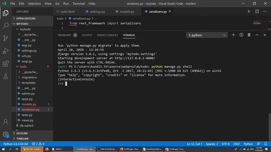Viewport: 271px width, 152px height.
Task: Click the feedback icon in status bar
Action: coord(258,144)
